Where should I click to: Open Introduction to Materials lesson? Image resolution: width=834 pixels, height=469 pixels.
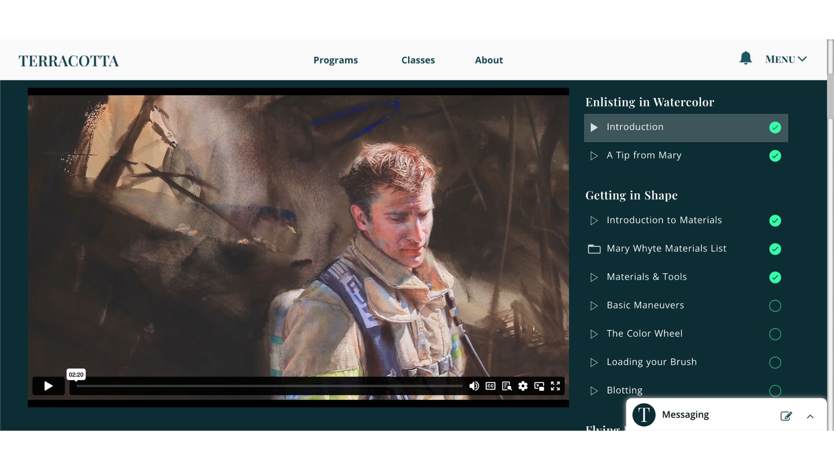pos(686,221)
